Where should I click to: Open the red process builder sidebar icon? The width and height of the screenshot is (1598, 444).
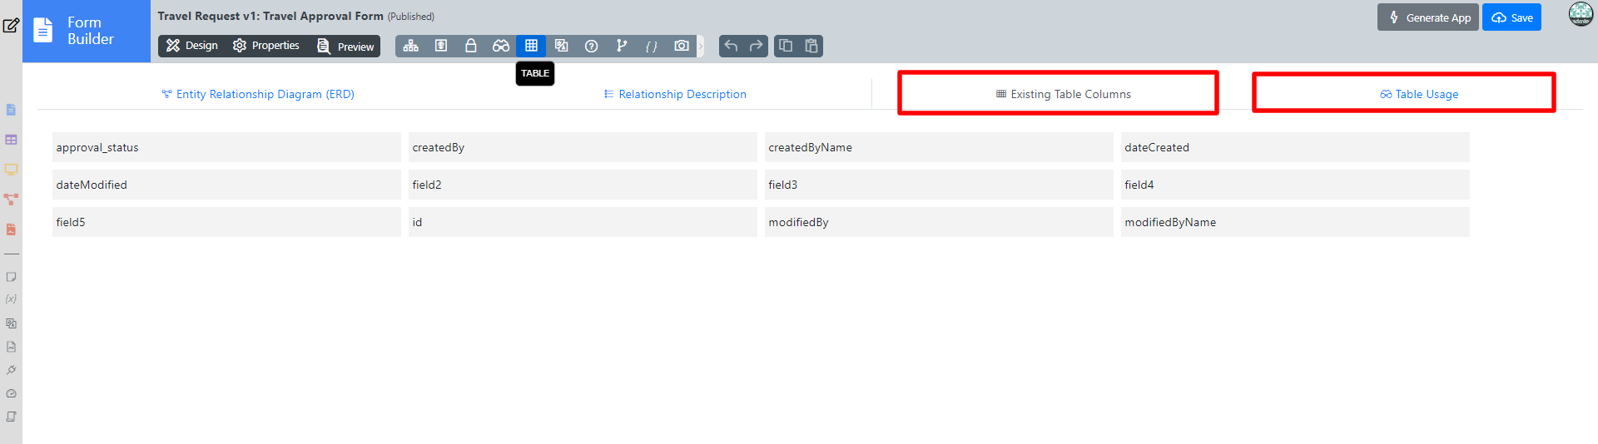(11, 200)
